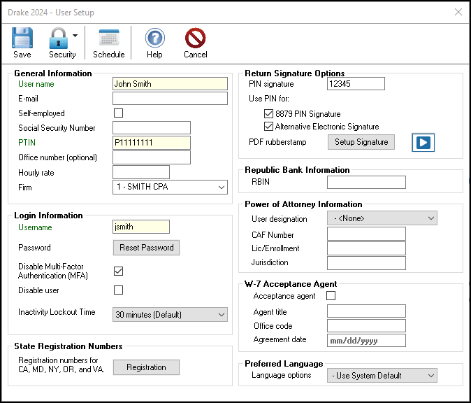Click the red Cancel icon

point(195,38)
